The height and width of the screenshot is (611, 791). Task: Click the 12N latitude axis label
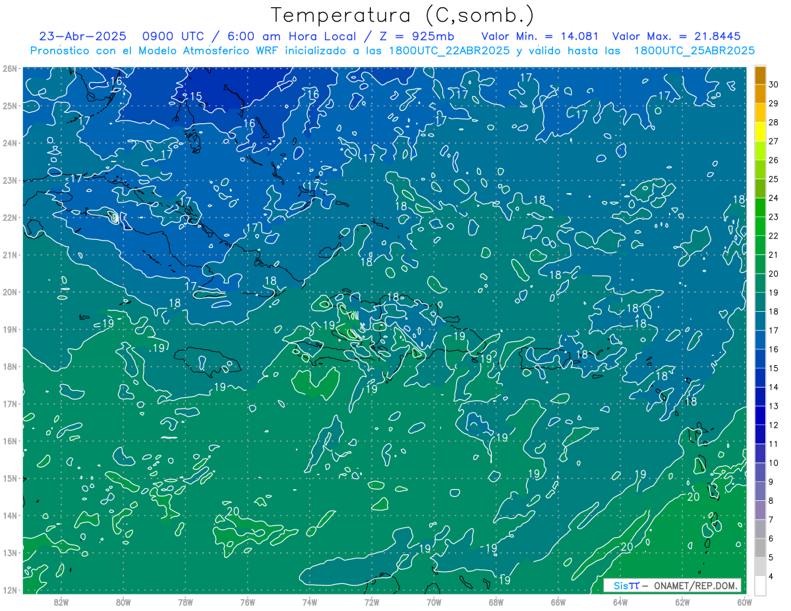10,590
